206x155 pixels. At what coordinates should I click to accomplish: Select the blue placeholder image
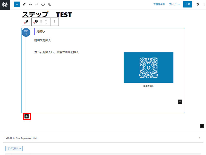tap(148, 67)
